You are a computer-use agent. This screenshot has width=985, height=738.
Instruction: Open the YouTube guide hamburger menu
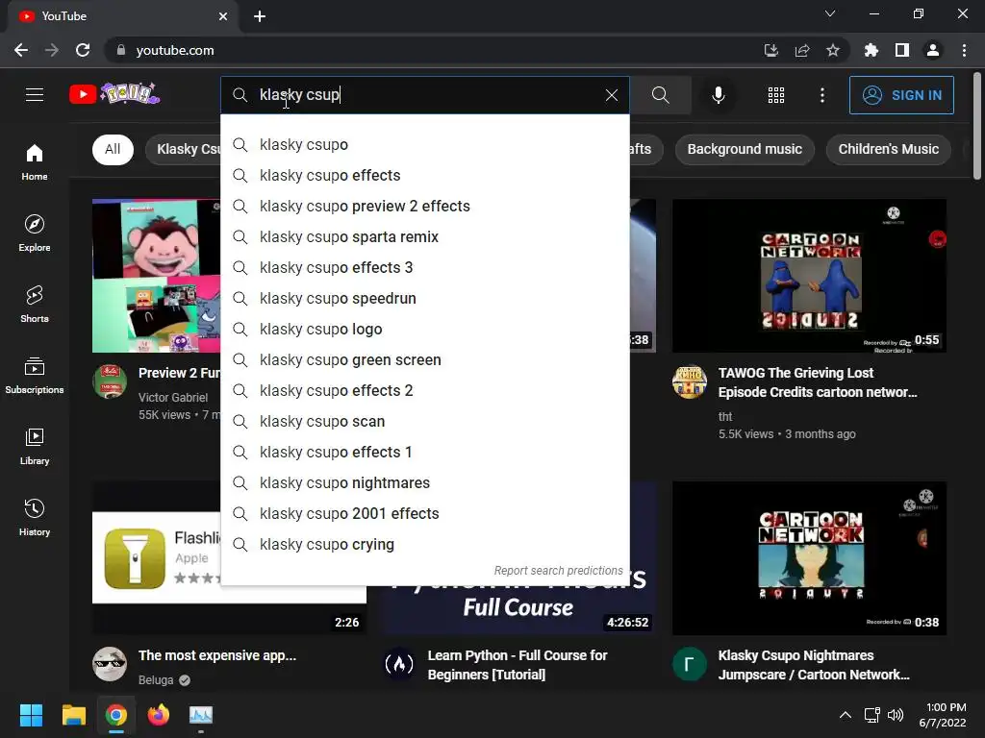[x=35, y=95]
